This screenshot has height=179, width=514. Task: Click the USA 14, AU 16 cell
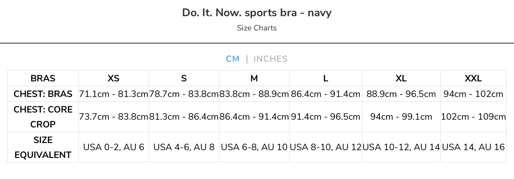[473, 147]
